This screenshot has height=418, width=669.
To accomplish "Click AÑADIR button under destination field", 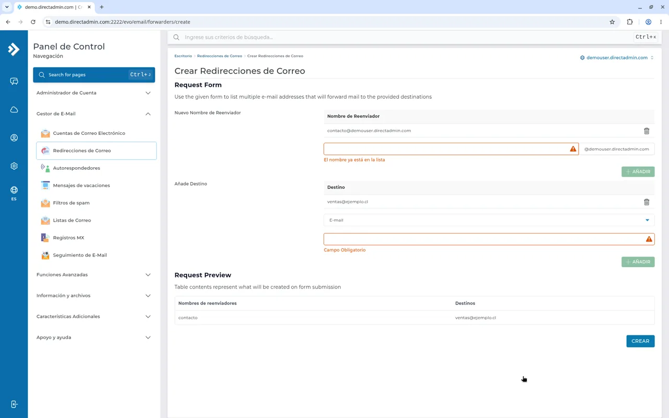I will (x=638, y=262).
